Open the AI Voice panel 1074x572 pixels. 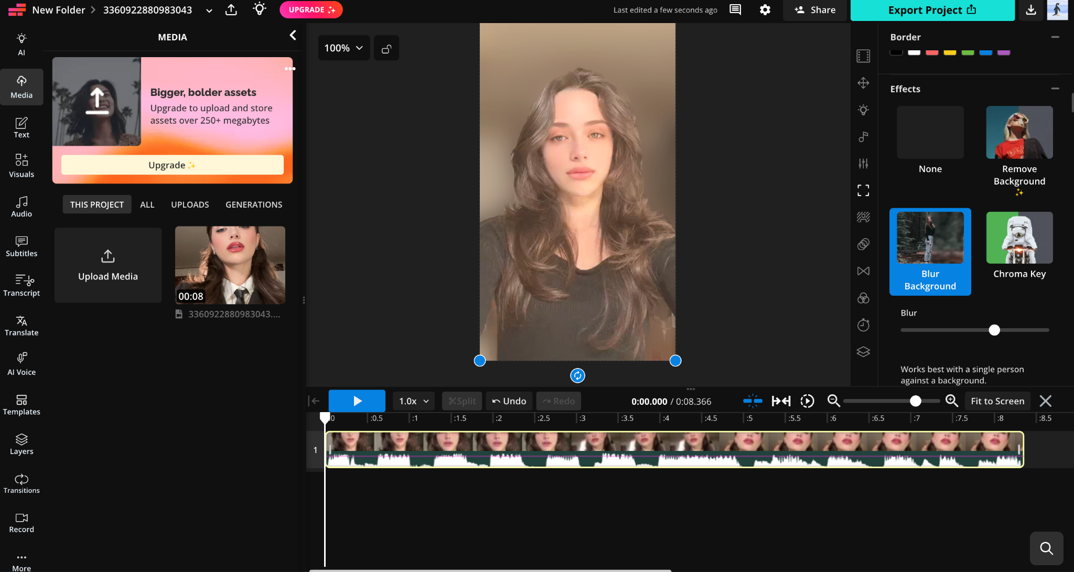pyautogui.click(x=22, y=364)
